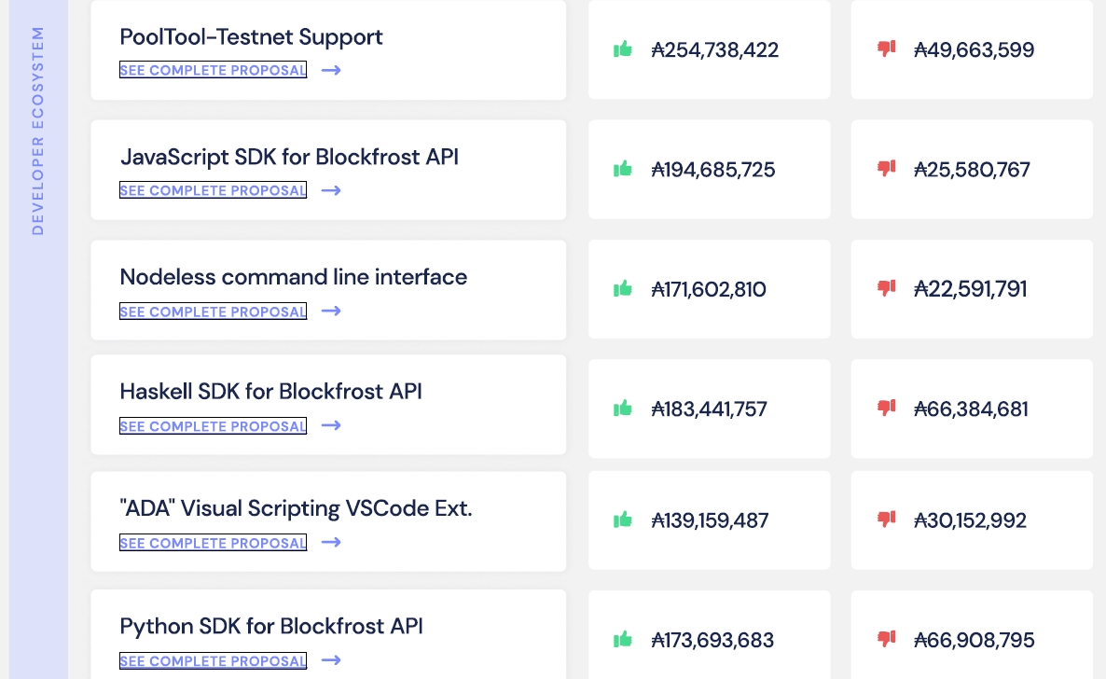This screenshot has width=1106, height=679.
Task: Click thumbs-up icon for "ADA" Visual Scripting
Action: (622, 520)
